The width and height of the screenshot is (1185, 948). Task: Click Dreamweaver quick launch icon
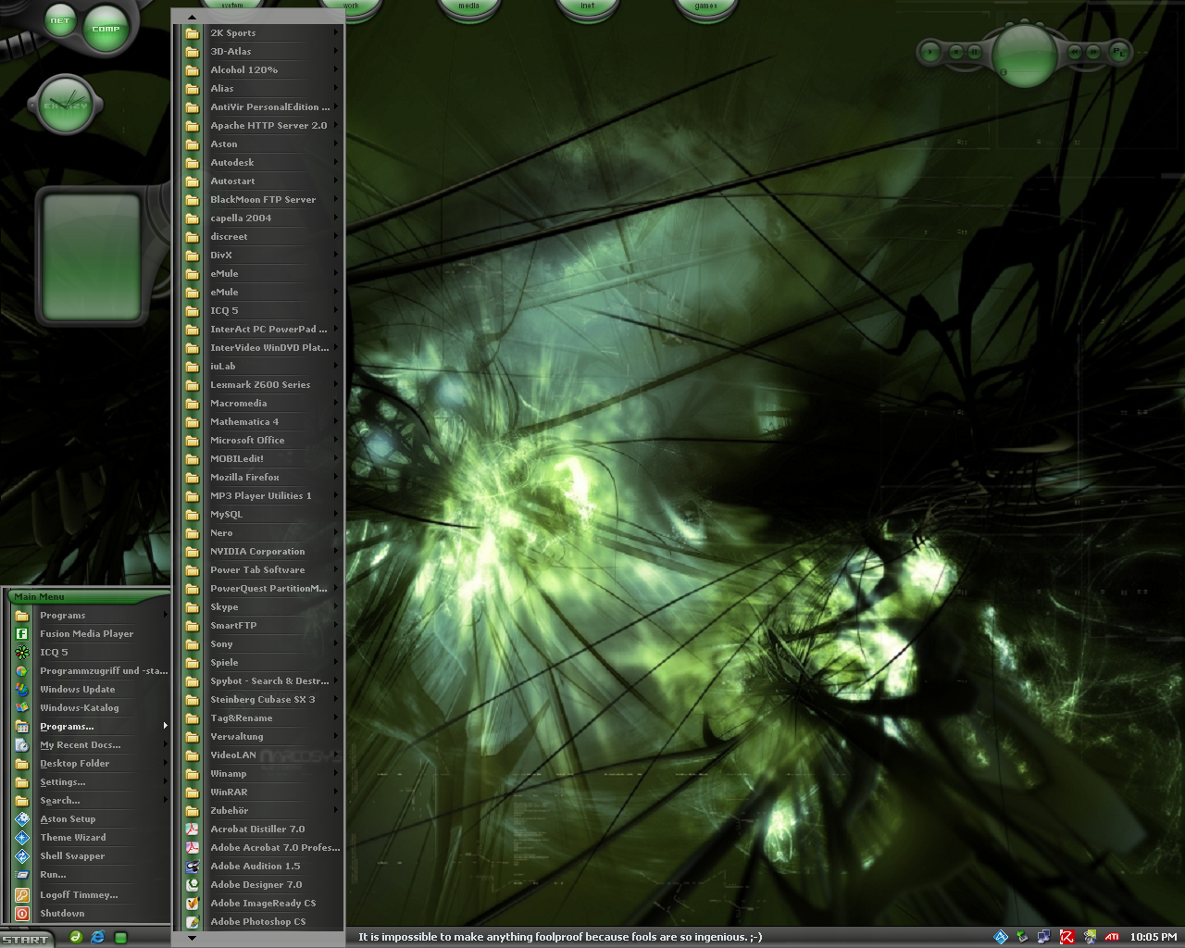pyautogui.click(x=76, y=938)
